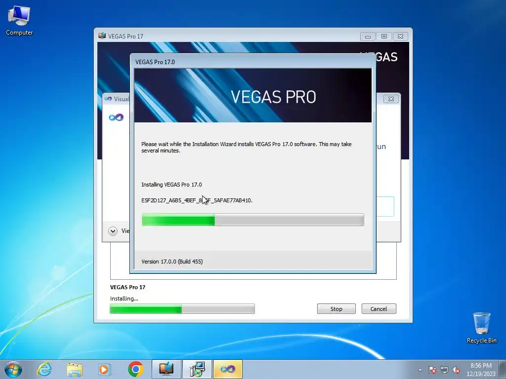Open Windows Media Player taskbar icon
The image size is (506, 379).
click(105, 369)
